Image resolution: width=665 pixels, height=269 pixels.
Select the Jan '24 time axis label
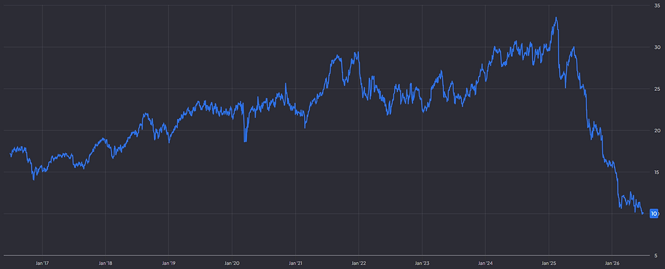click(486, 263)
